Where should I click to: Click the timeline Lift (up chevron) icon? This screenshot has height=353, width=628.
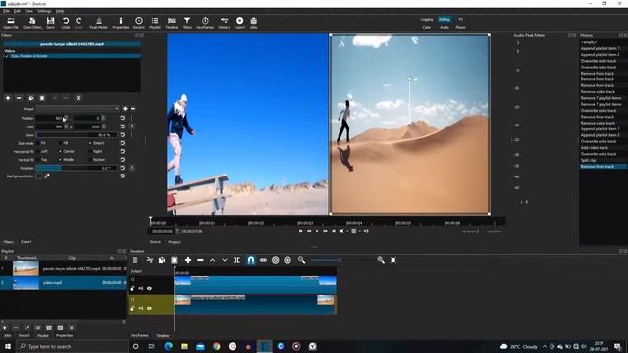[213, 260]
